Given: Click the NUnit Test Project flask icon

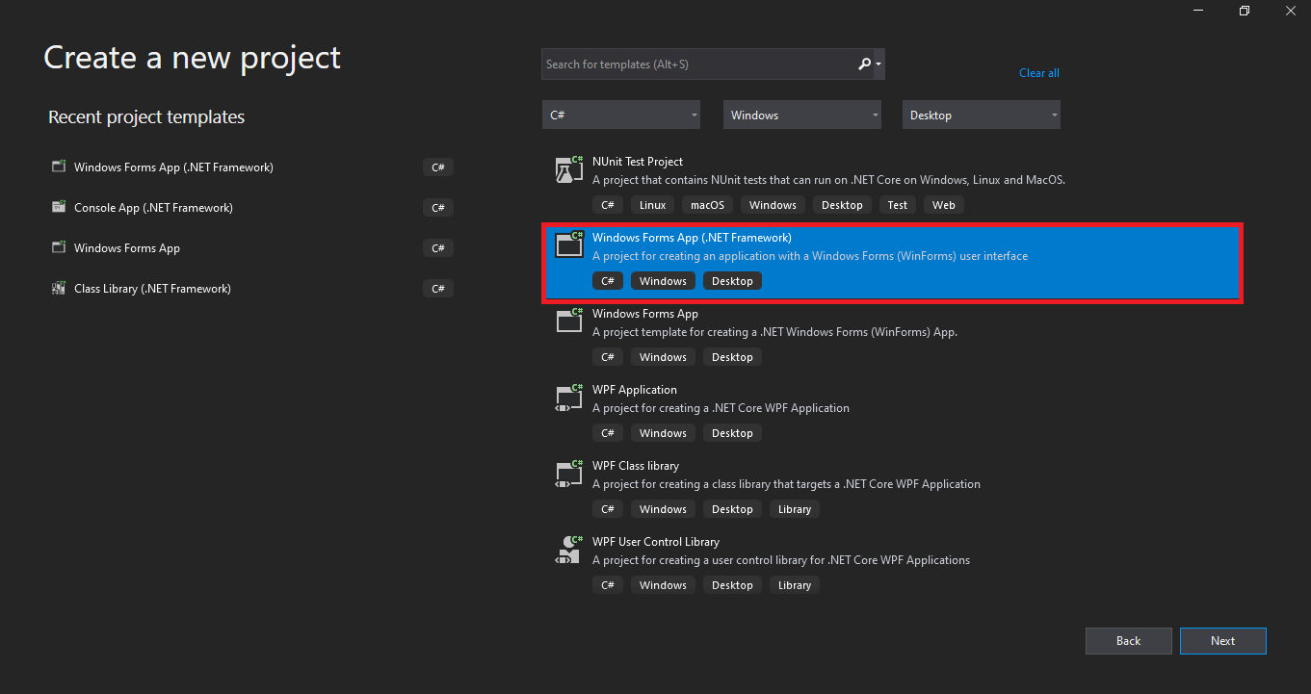Looking at the screenshot, I should pos(569,169).
